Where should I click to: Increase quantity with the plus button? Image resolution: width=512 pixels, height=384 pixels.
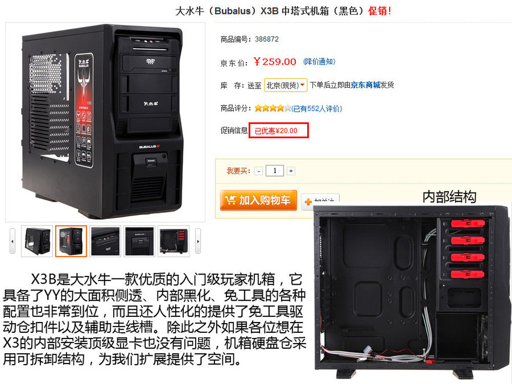pos(291,171)
